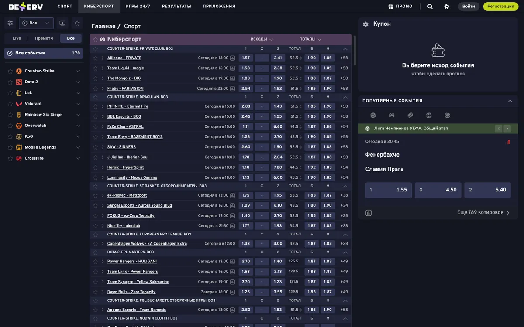This screenshot has width=524, height=327.
Task: Open the time filter dropdown labeled Все
Action: [x=36, y=23]
